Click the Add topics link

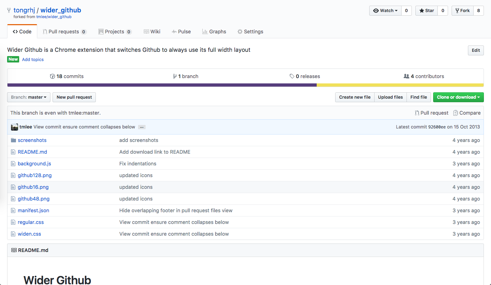click(x=33, y=60)
